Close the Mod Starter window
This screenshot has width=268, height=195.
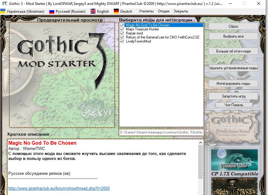pyautogui.click(x=259, y=4)
